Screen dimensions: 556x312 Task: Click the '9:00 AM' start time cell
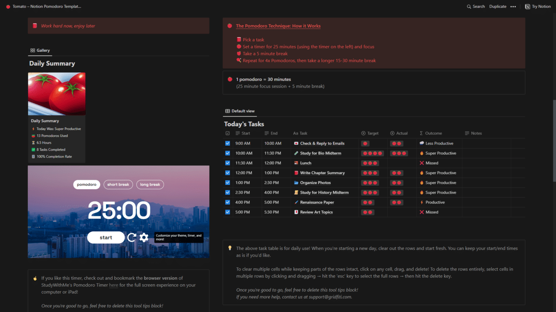tap(247, 143)
